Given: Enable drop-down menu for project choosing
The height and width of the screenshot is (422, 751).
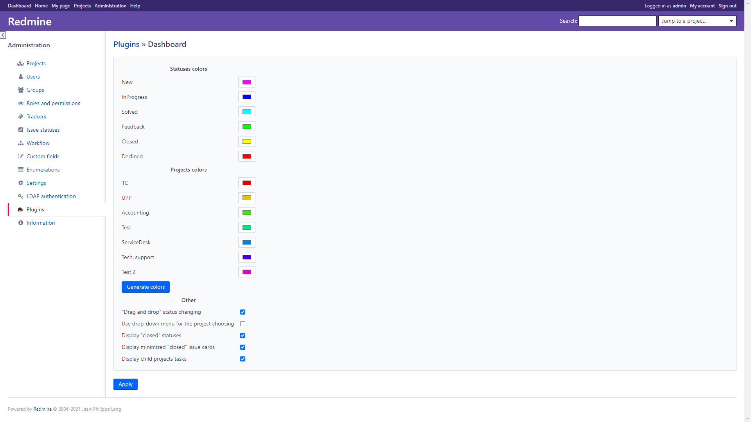Looking at the screenshot, I should tap(243, 324).
